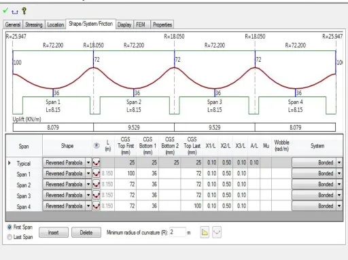Click the Delete button
The image size is (348, 260).
coord(86,232)
